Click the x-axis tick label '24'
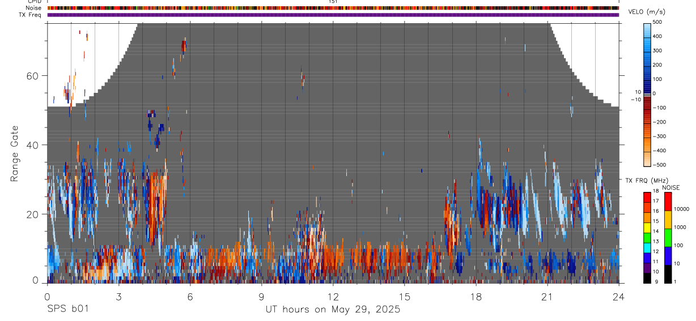 pos(618,297)
